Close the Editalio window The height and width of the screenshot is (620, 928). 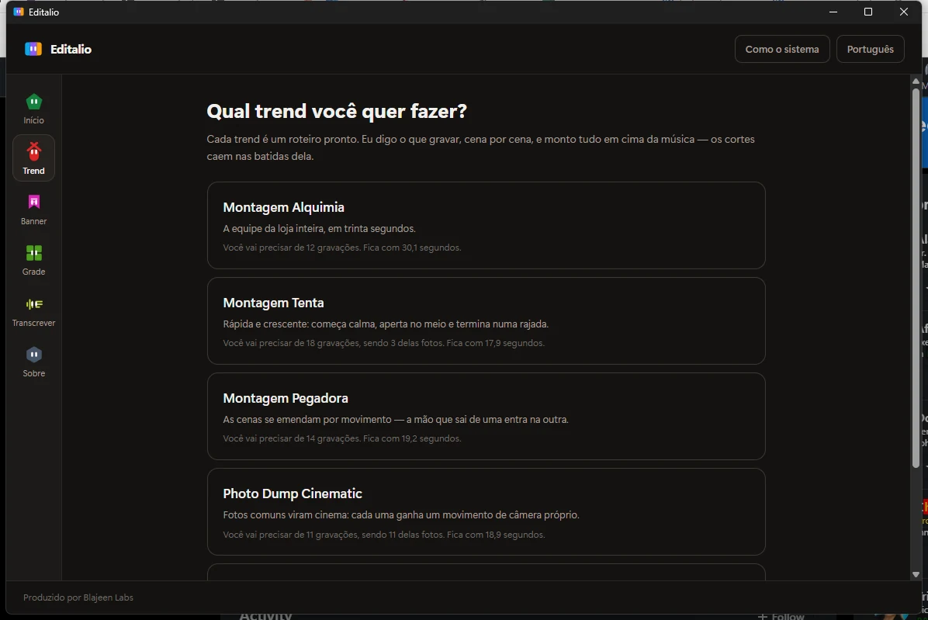904,12
